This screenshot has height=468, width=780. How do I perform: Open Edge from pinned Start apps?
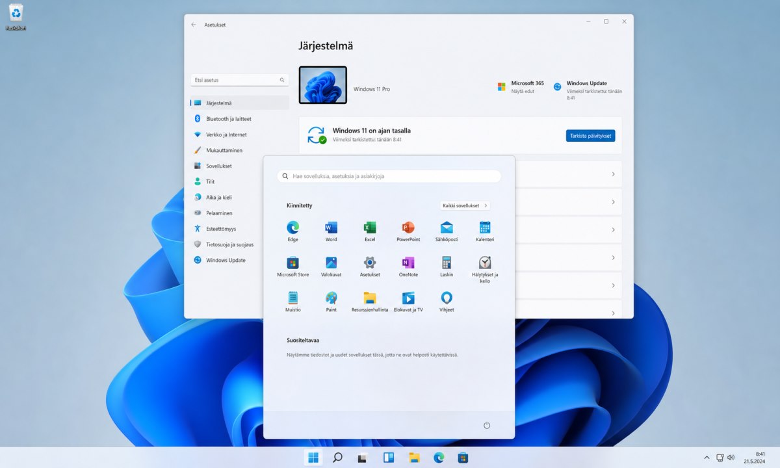coord(292,231)
